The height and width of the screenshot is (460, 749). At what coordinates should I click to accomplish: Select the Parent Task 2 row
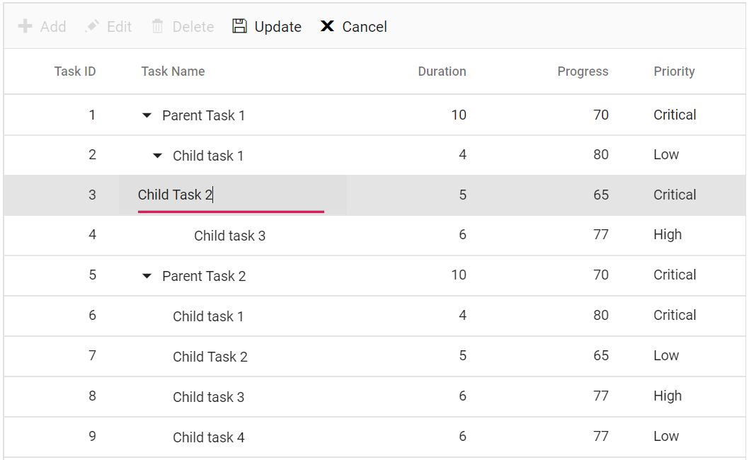click(204, 276)
